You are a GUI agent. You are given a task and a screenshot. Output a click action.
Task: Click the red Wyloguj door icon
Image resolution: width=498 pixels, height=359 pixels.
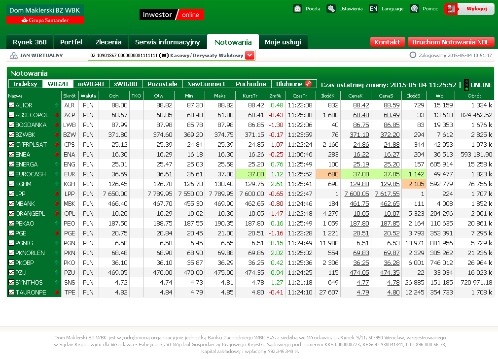pyautogui.click(x=451, y=8)
